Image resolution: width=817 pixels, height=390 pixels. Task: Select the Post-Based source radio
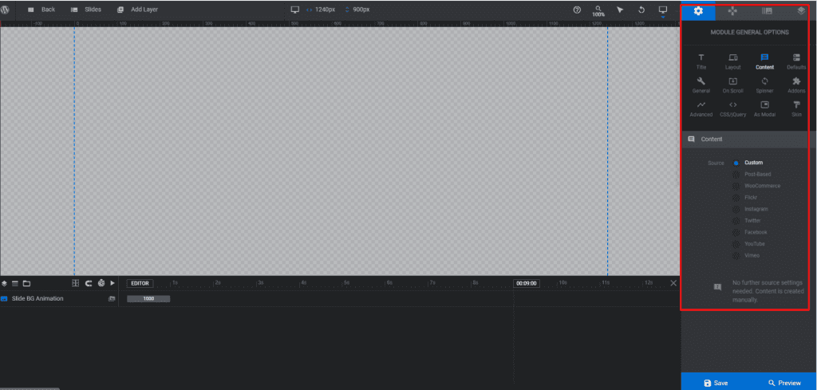(736, 175)
